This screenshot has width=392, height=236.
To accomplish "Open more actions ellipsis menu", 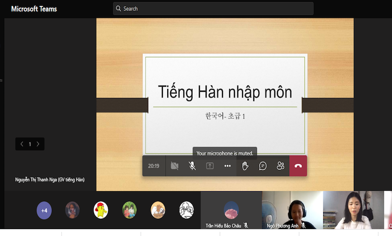I will tap(227, 166).
